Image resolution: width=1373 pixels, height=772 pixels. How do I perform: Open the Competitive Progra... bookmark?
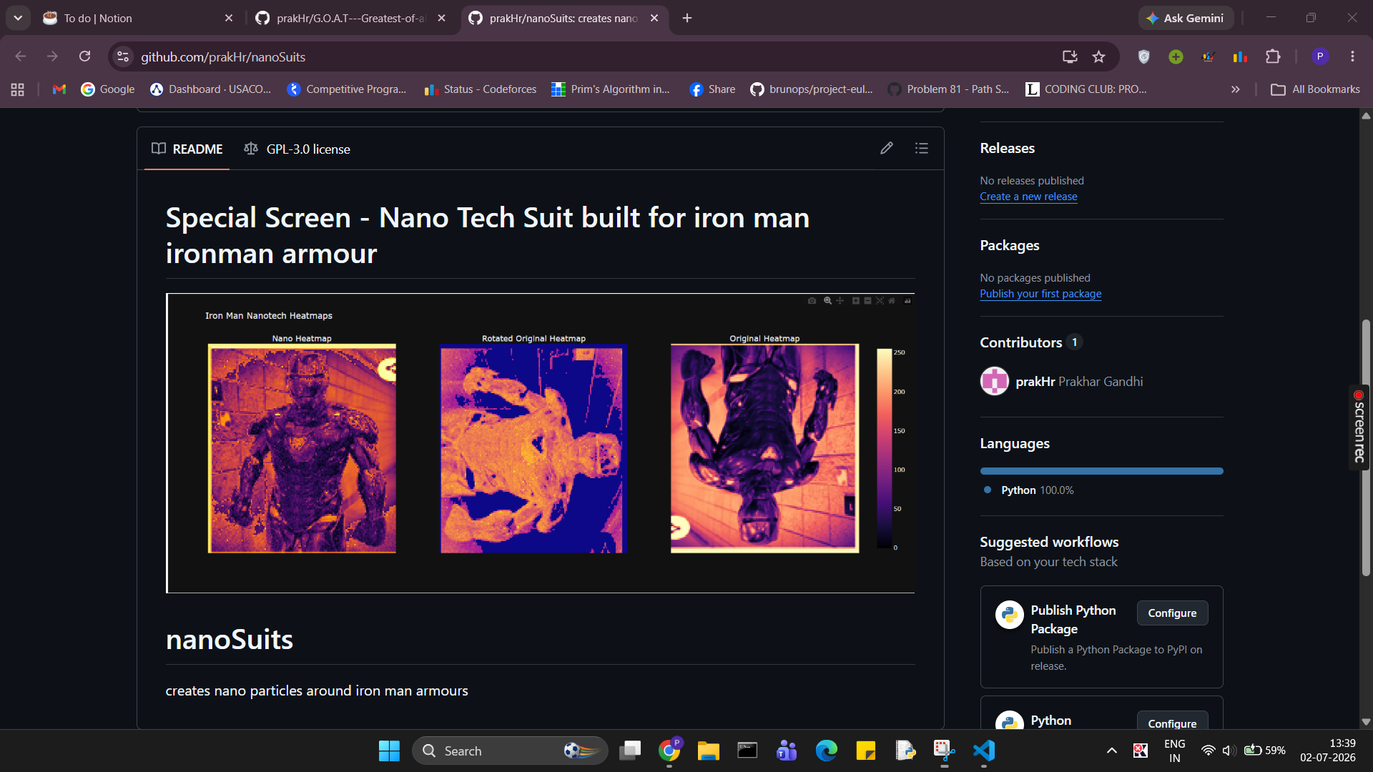pyautogui.click(x=347, y=89)
